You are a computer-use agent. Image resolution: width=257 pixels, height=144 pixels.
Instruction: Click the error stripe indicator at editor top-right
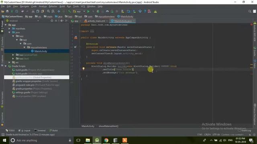pos(251,24)
